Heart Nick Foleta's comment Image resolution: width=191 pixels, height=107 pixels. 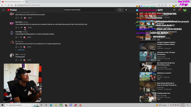(25, 28)
